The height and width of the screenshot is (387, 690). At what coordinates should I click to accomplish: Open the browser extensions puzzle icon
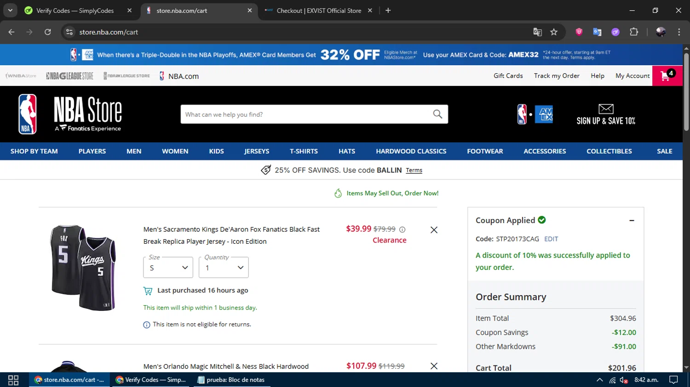point(634,32)
